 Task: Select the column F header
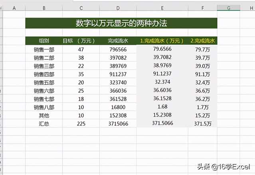coord(203,8)
